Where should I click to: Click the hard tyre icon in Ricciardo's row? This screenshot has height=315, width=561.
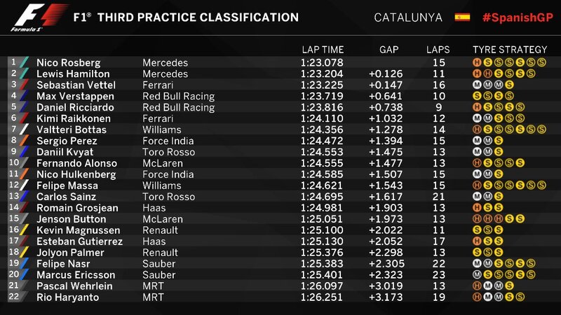click(477, 108)
